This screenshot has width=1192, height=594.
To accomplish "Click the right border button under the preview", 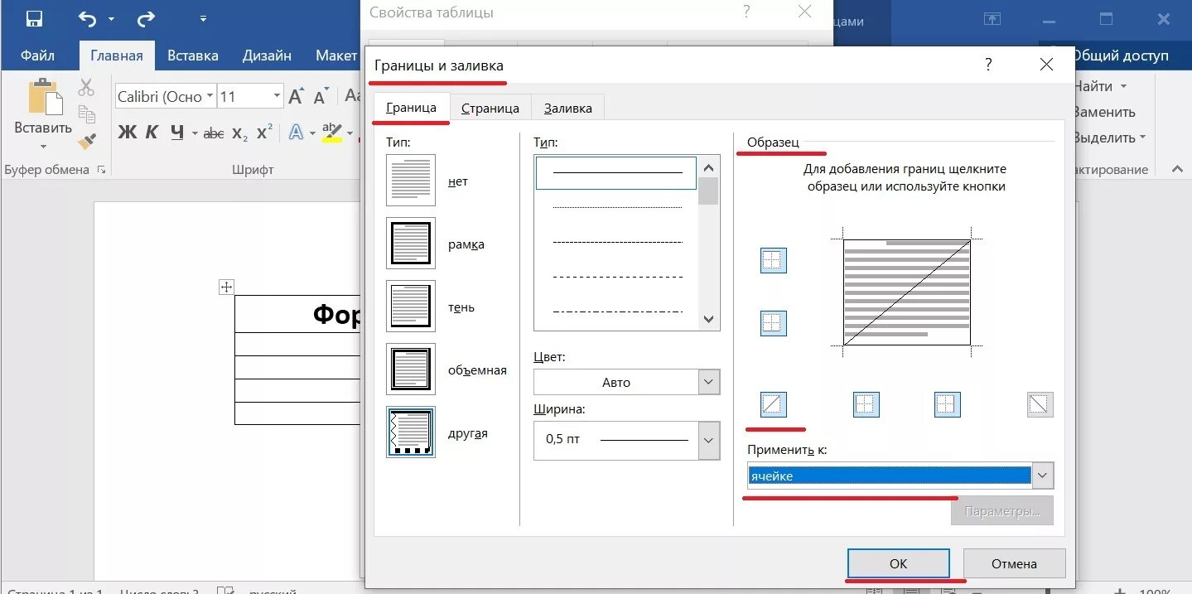I will point(947,404).
